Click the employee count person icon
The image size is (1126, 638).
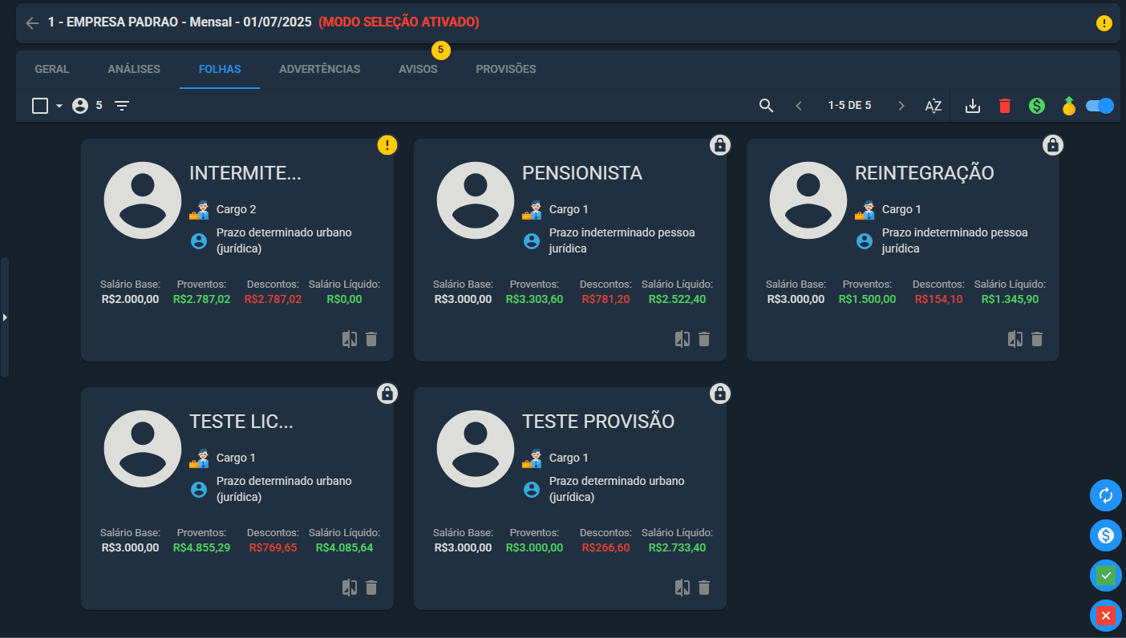click(80, 106)
